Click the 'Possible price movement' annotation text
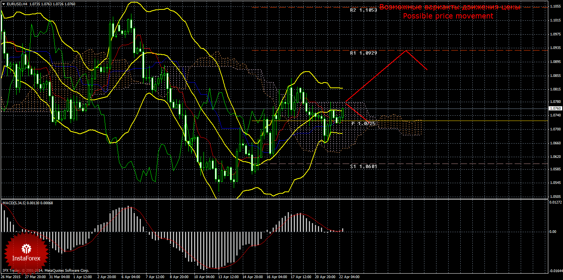Screen dimensions: 563x280 448,16
